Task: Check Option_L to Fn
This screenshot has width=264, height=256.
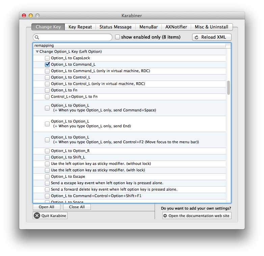Action: [47, 90]
